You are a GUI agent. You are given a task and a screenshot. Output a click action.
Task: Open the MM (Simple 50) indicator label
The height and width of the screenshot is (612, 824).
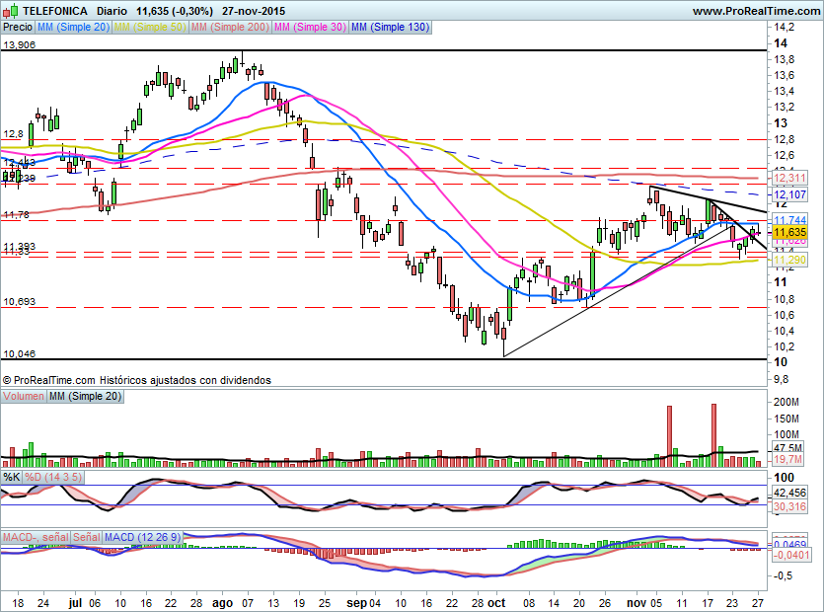point(150,27)
